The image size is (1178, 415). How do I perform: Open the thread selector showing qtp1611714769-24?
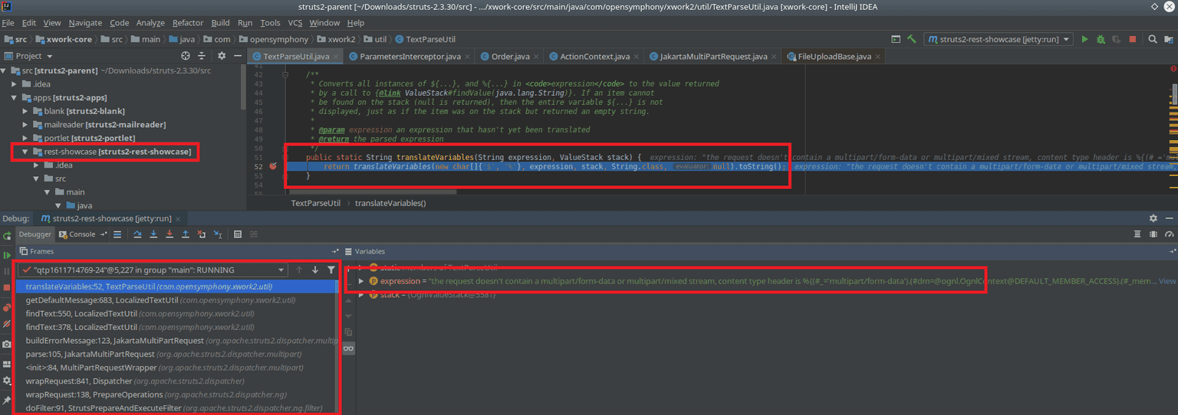(153, 270)
